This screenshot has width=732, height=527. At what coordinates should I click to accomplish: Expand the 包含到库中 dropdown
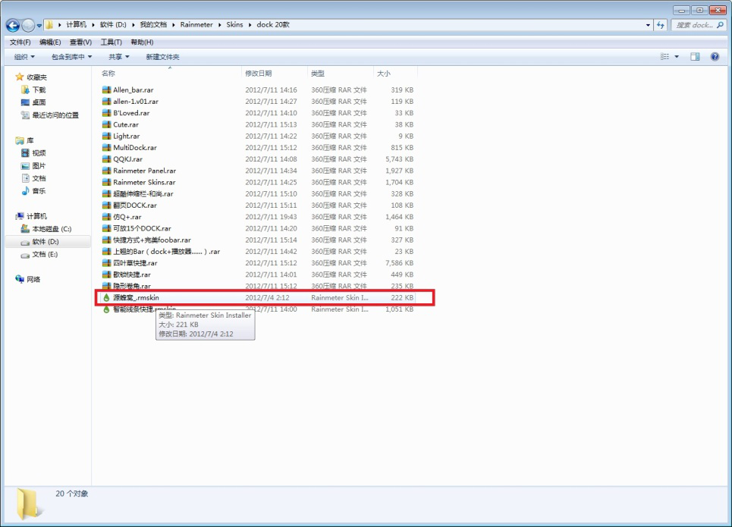(x=71, y=57)
